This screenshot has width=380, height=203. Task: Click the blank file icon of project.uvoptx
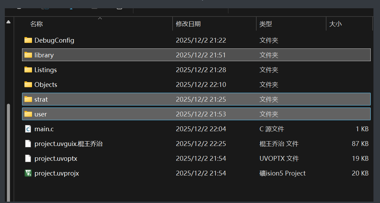tap(28, 158)
